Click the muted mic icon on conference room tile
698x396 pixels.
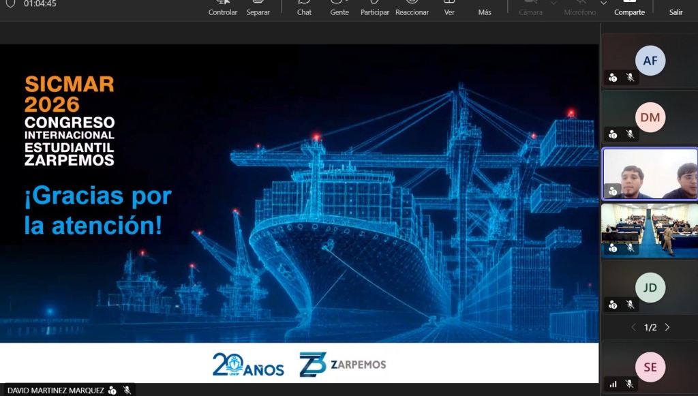coord(631,248)
